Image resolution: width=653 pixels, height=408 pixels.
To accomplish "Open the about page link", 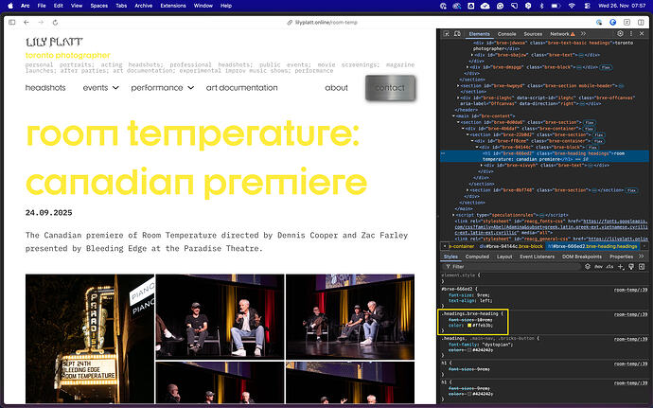I will [x=336, y=87].
